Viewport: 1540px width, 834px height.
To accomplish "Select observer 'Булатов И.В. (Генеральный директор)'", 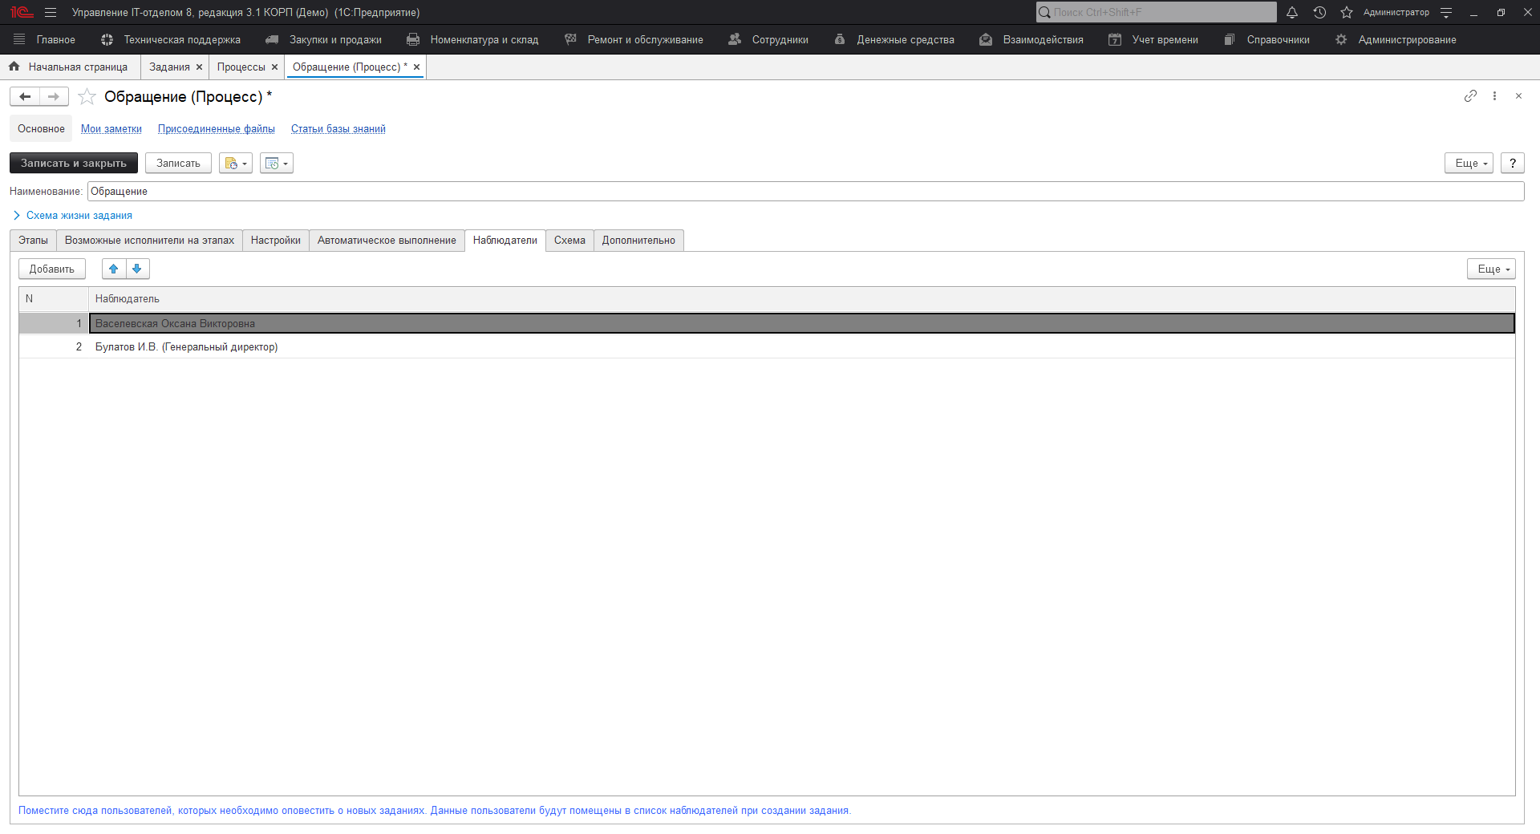I will point(187,346).
